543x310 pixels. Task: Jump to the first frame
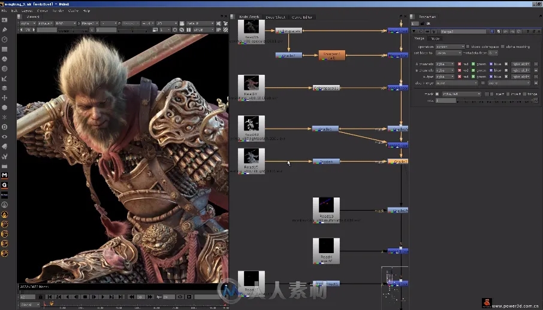coord(50,297)
